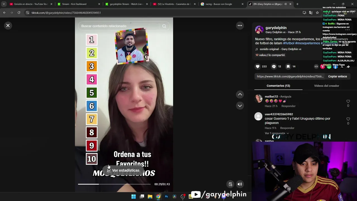Open garydelphin profile avatar
The image size is (357, 201).
tap(259, 30)
